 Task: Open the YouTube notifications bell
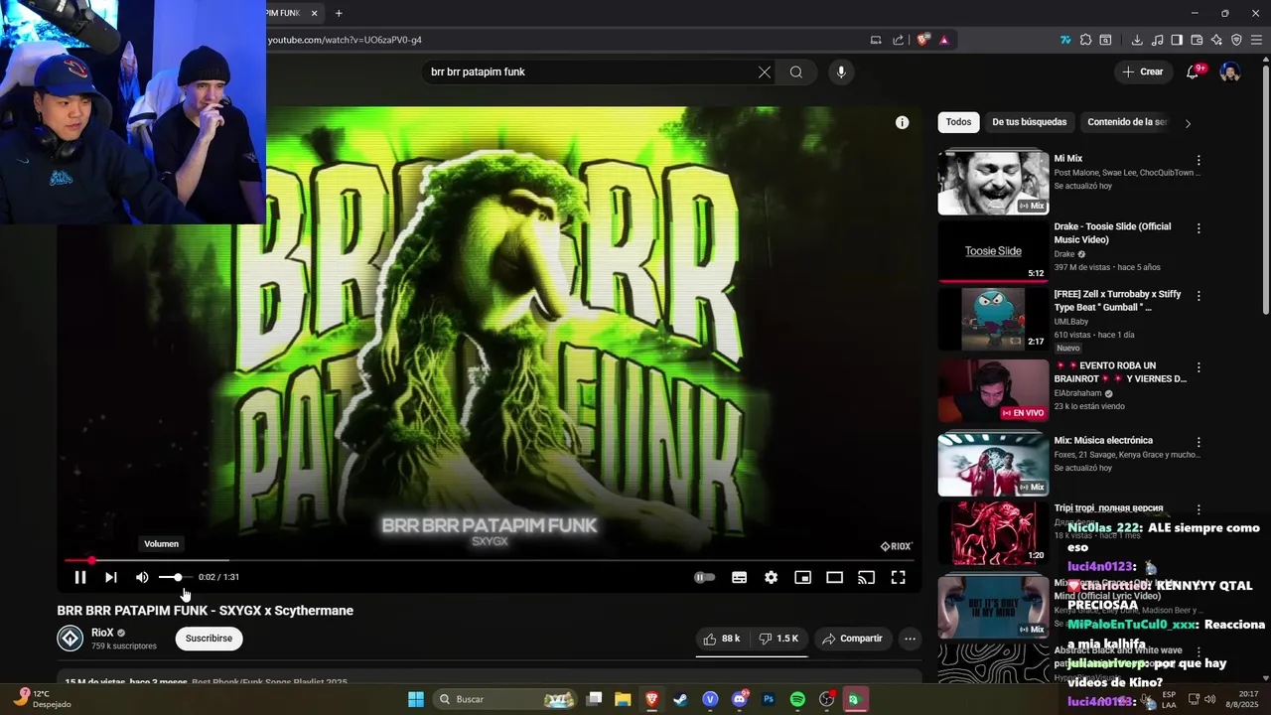coord(1193,71)
